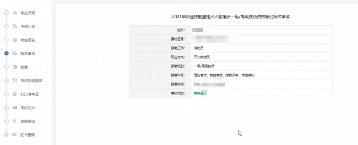Click the 报名审核 step icon
Image resolution: width=358 pixels, height=145 pixels.
(15, 54)
